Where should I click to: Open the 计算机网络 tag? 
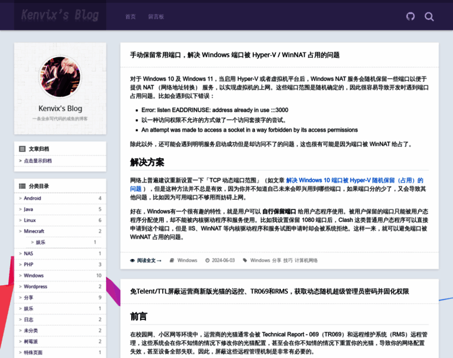coord(306,260)
